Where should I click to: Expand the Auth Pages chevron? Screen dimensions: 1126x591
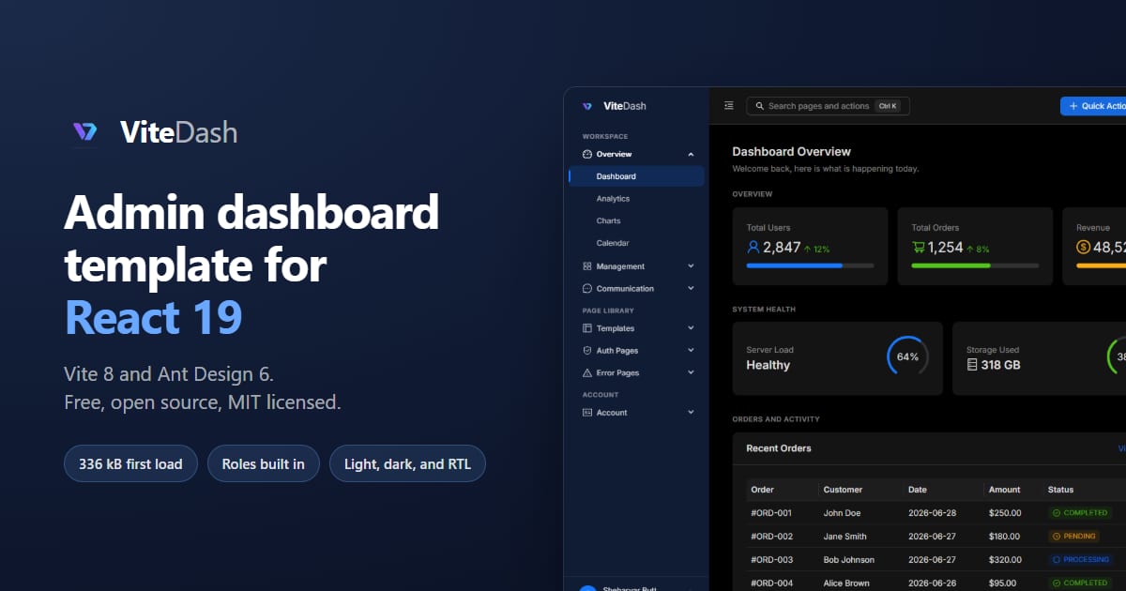pyautogui.click(x=691, y=351)
